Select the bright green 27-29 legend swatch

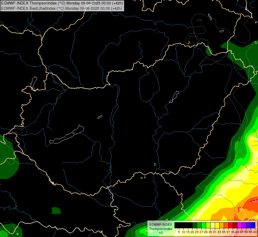[204, 225]
